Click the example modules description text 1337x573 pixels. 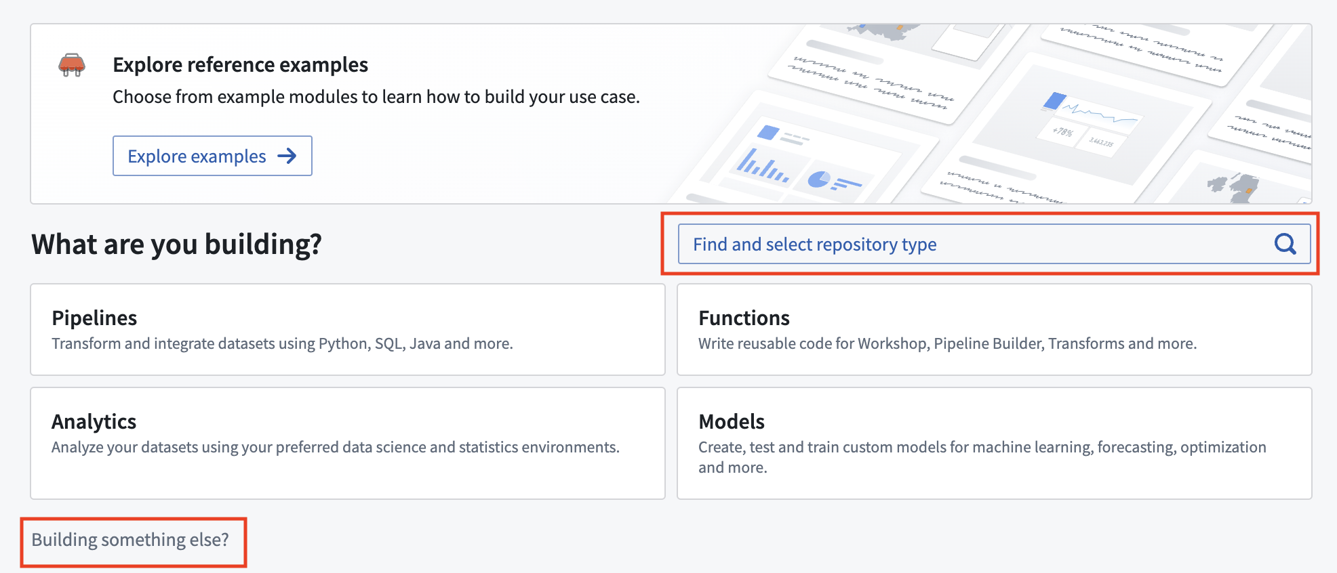pos(376,97)
